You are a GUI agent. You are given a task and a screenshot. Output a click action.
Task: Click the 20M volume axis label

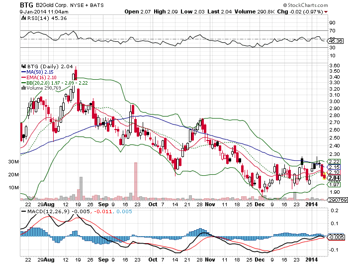[13, 175]
